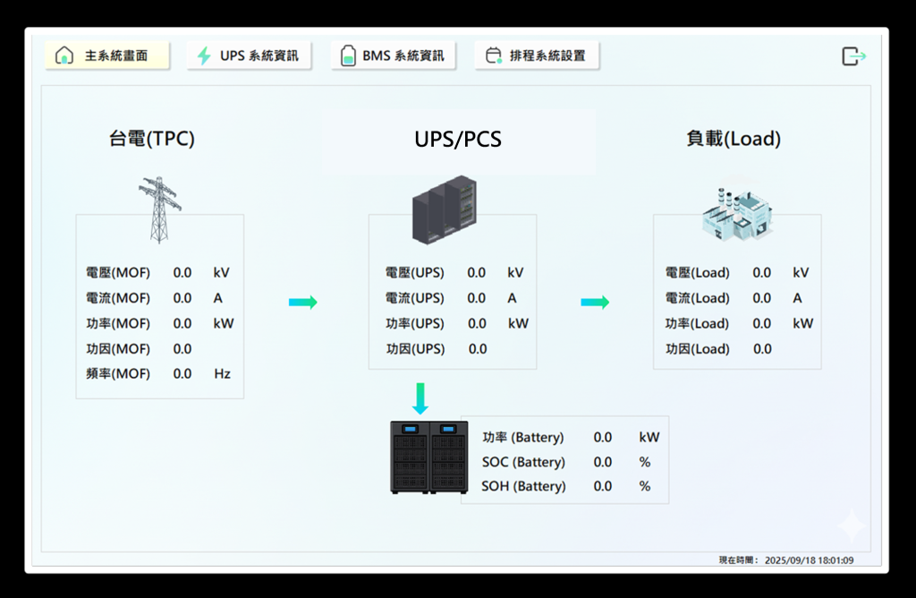
Task: Click the factory load building icon
Action: pyautogui.click(x=735, y=213)
